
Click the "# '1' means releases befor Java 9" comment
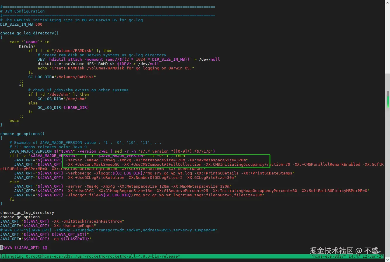point(48,147)
